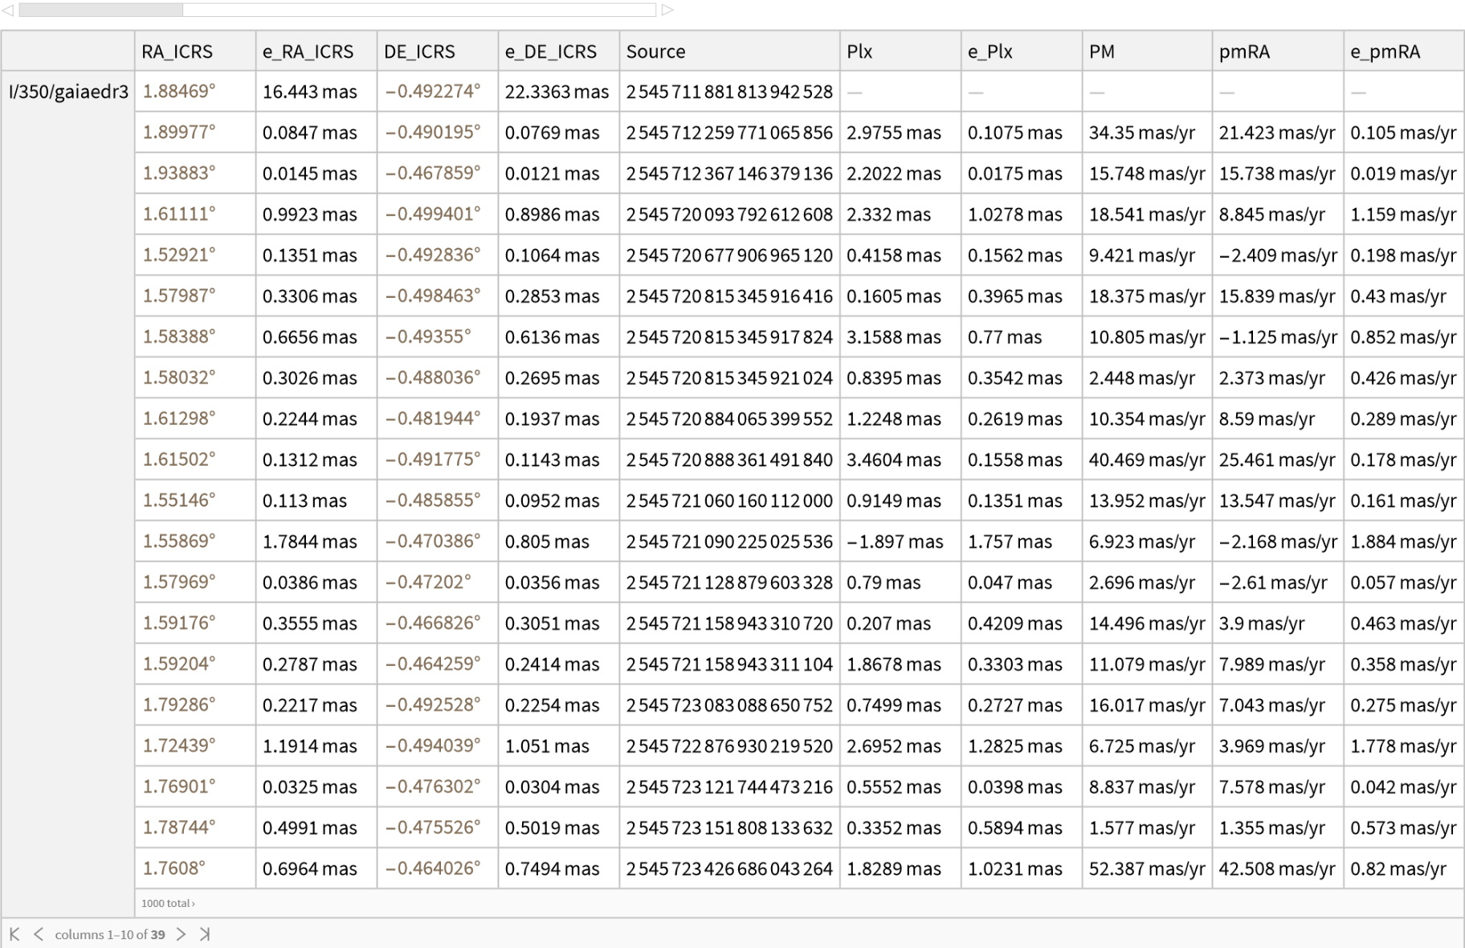This screenshot has width=1465, height=948.
Task: Click the PM column header
Action: (1101, 51)
